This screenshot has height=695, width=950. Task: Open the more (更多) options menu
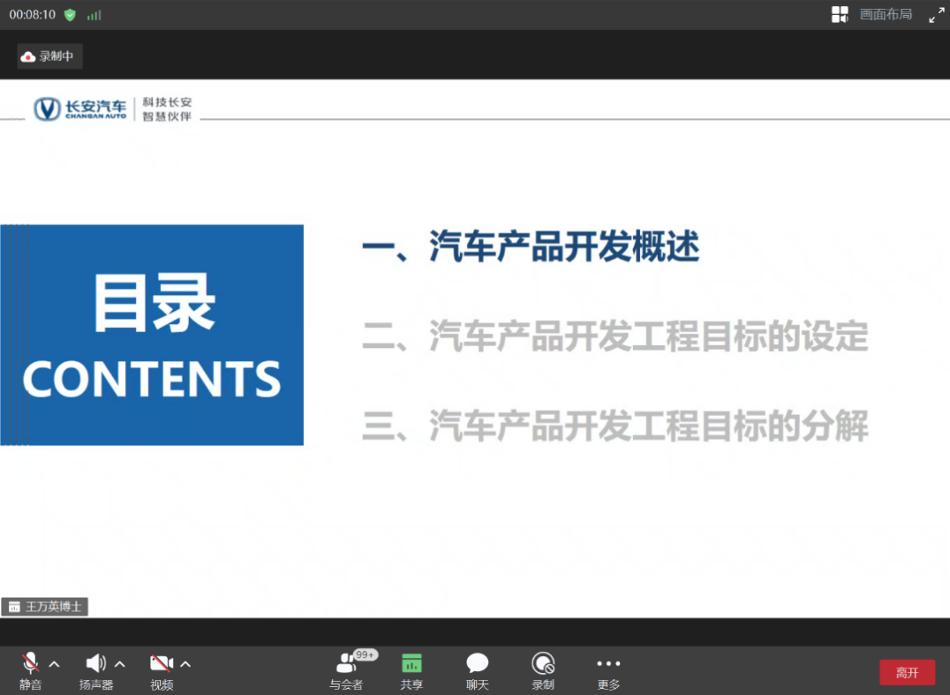(608, 664)
